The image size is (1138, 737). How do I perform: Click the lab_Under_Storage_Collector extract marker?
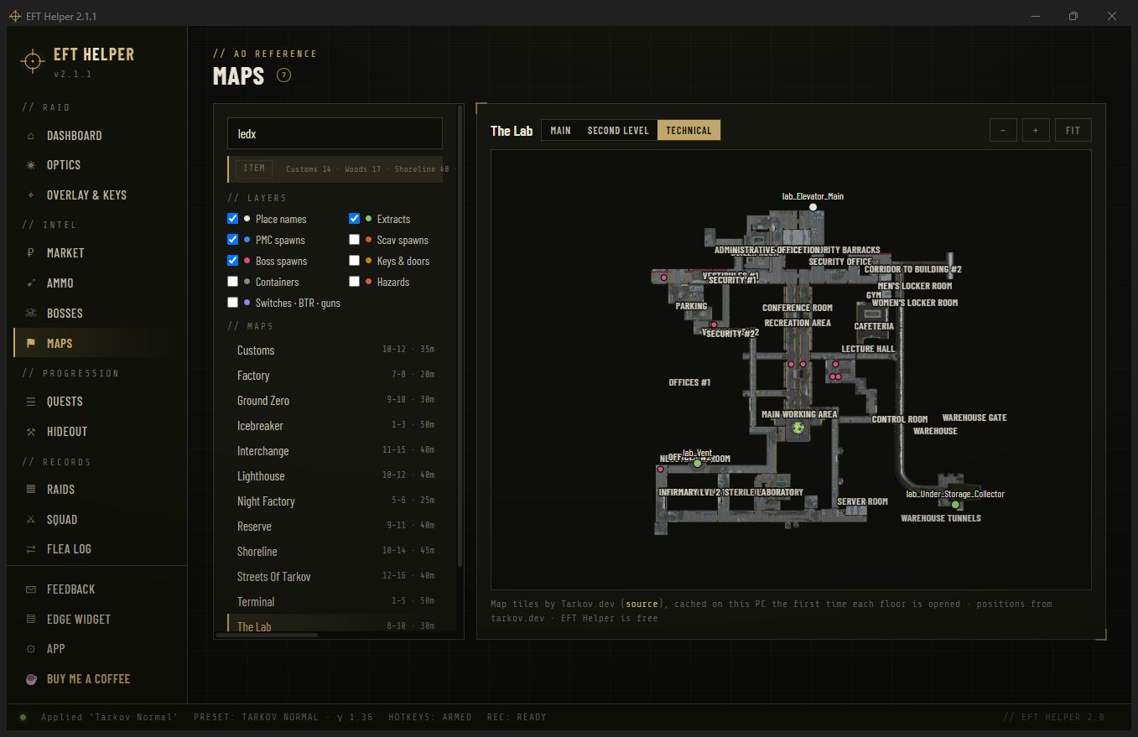pos(955,505)
